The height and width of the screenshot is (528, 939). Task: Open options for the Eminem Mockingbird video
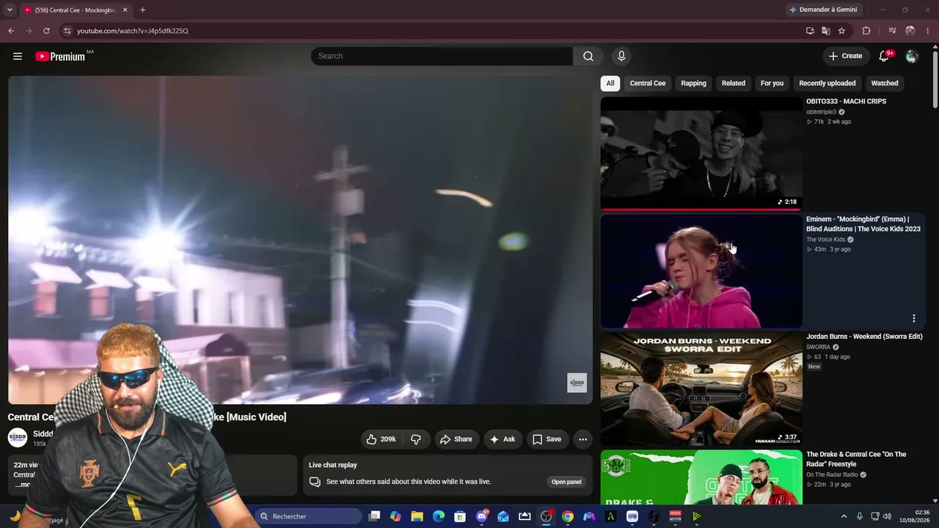914,318
